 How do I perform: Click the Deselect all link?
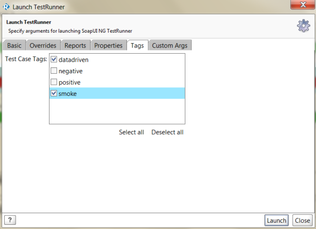click(167, 132)
